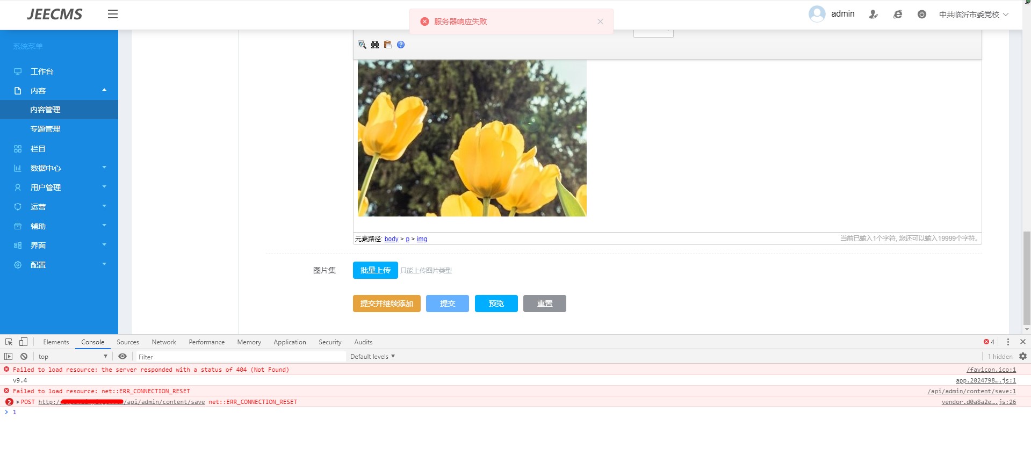
Task: Click the console Filter input field
Action: 239,357
